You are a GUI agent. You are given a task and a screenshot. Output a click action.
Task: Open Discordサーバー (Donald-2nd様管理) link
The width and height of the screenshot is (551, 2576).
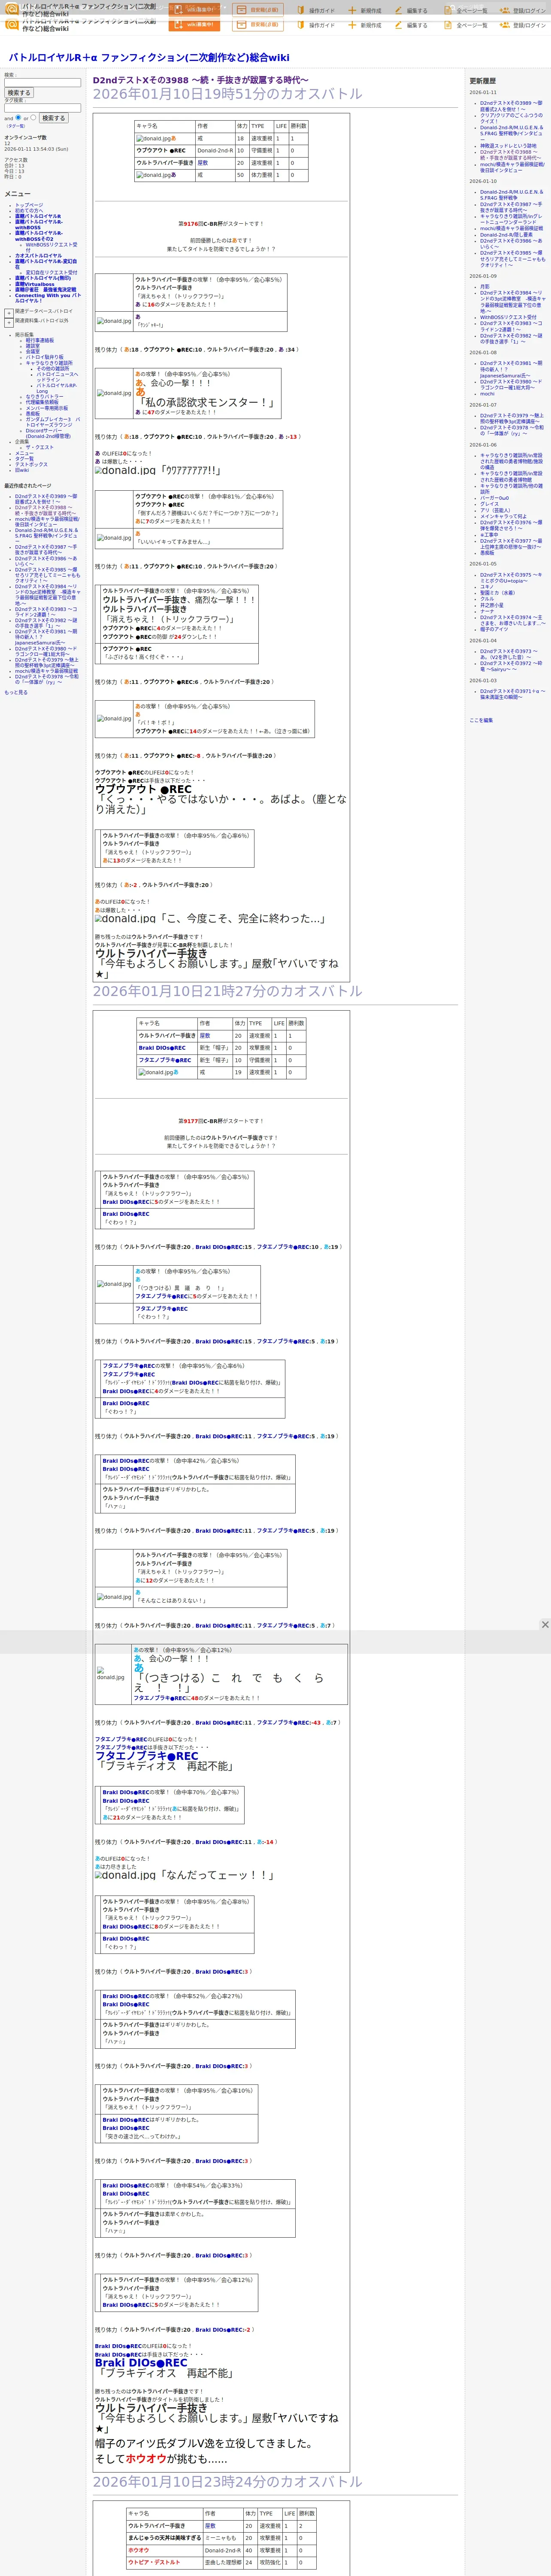click(x=48, y=434)
